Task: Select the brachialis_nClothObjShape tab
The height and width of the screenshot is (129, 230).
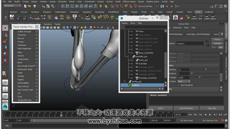Action: (x=198, y=34)
